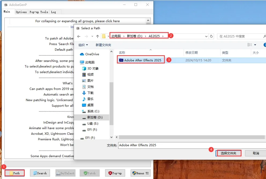266x179 pixels.
Task: Open the view options dropdown arrow
Action: tap(255, 45)
